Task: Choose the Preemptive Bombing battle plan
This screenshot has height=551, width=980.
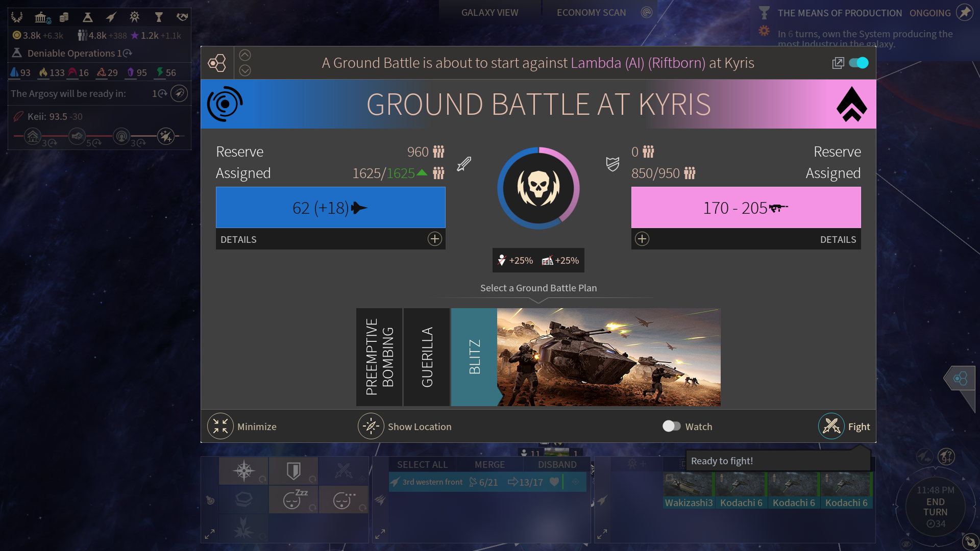Action: point(379,357)
